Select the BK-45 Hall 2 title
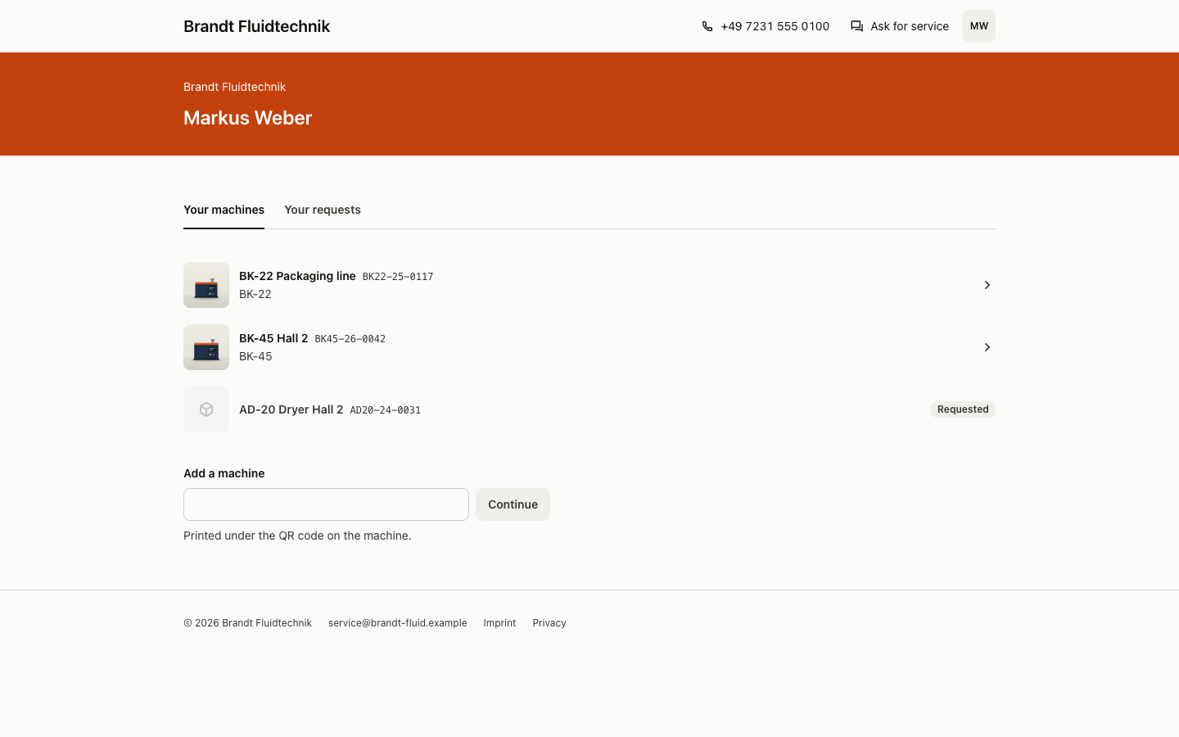 pyautogui.click(x=273, y=338)
